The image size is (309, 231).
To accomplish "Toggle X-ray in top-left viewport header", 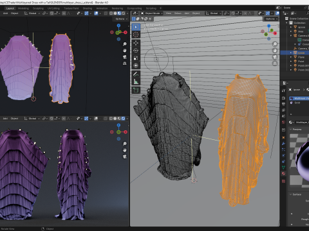I will 106,13.
